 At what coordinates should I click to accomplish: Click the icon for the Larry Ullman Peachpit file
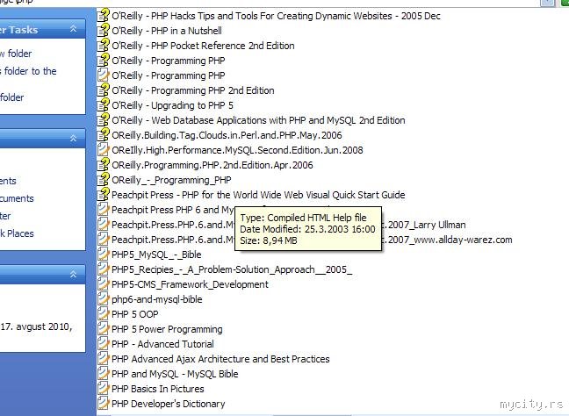coord(104,225)
